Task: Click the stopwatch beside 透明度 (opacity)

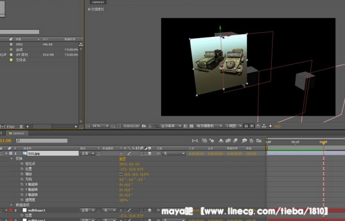Action: point(22,200)
